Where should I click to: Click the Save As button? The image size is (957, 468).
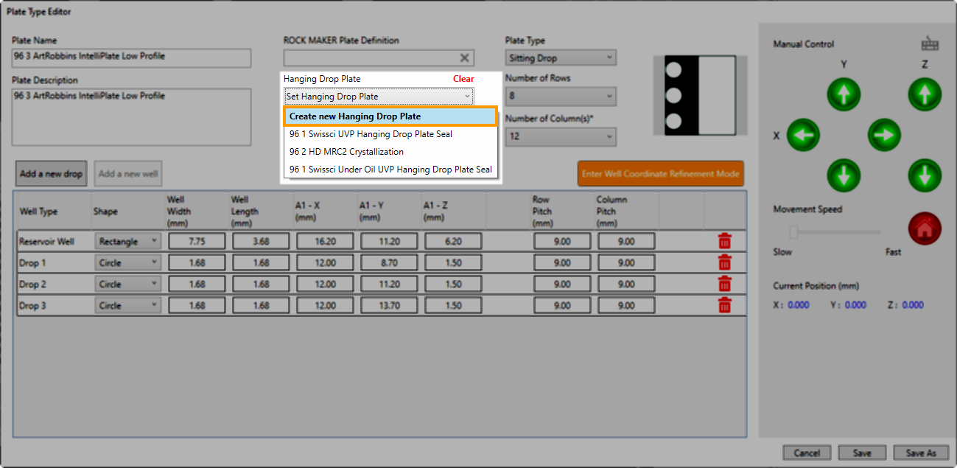(x=920, y=453)
